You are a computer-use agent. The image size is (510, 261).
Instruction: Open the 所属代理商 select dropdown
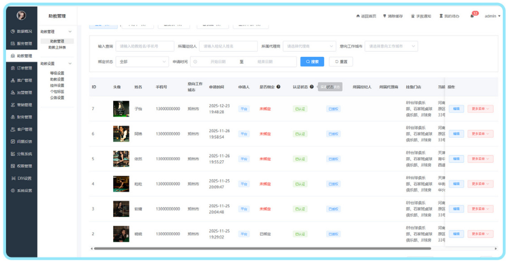pyautogui.click(x=309, y=46)
